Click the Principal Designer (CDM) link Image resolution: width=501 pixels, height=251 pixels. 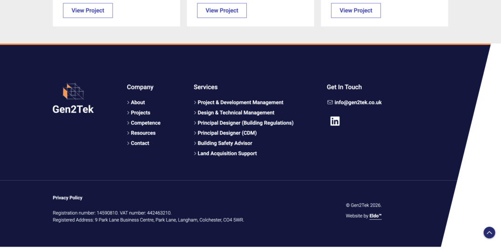(227, 133)
